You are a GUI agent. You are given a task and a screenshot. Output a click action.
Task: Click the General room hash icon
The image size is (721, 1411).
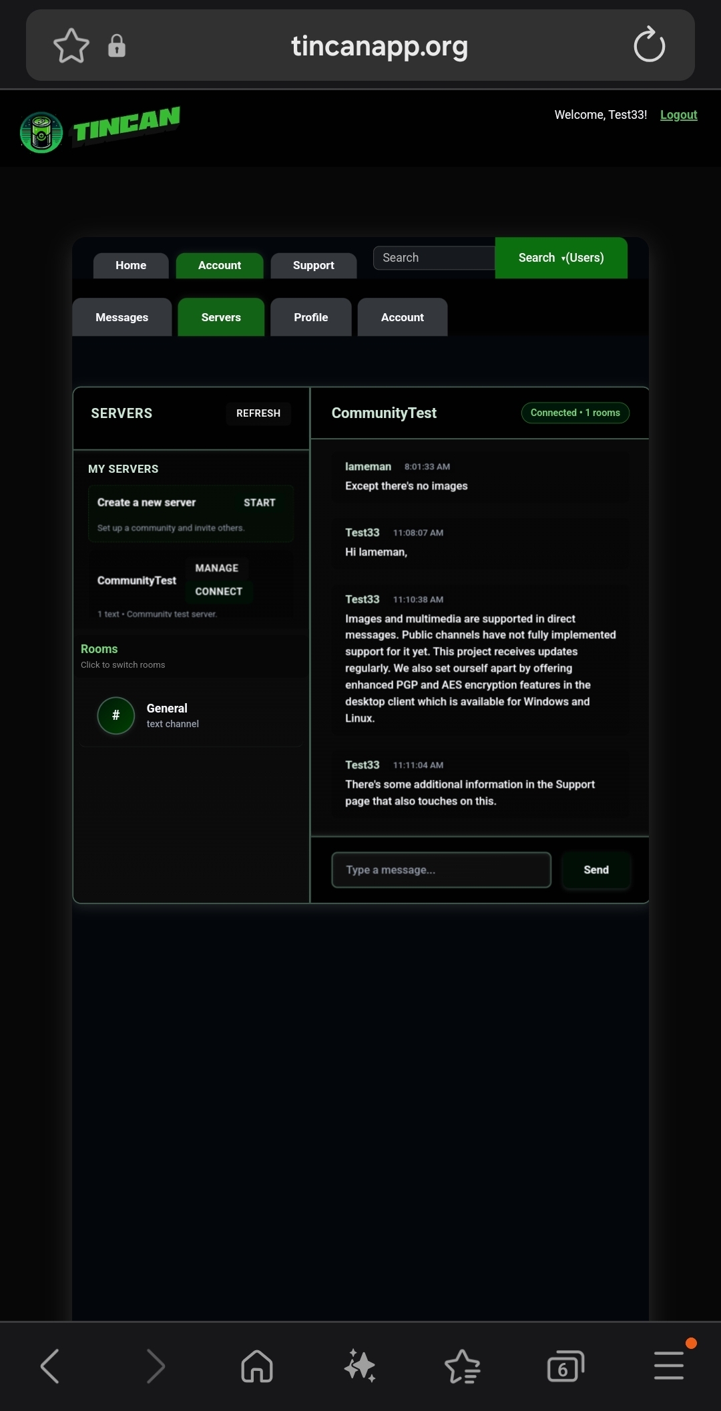[x=115, y=715]
